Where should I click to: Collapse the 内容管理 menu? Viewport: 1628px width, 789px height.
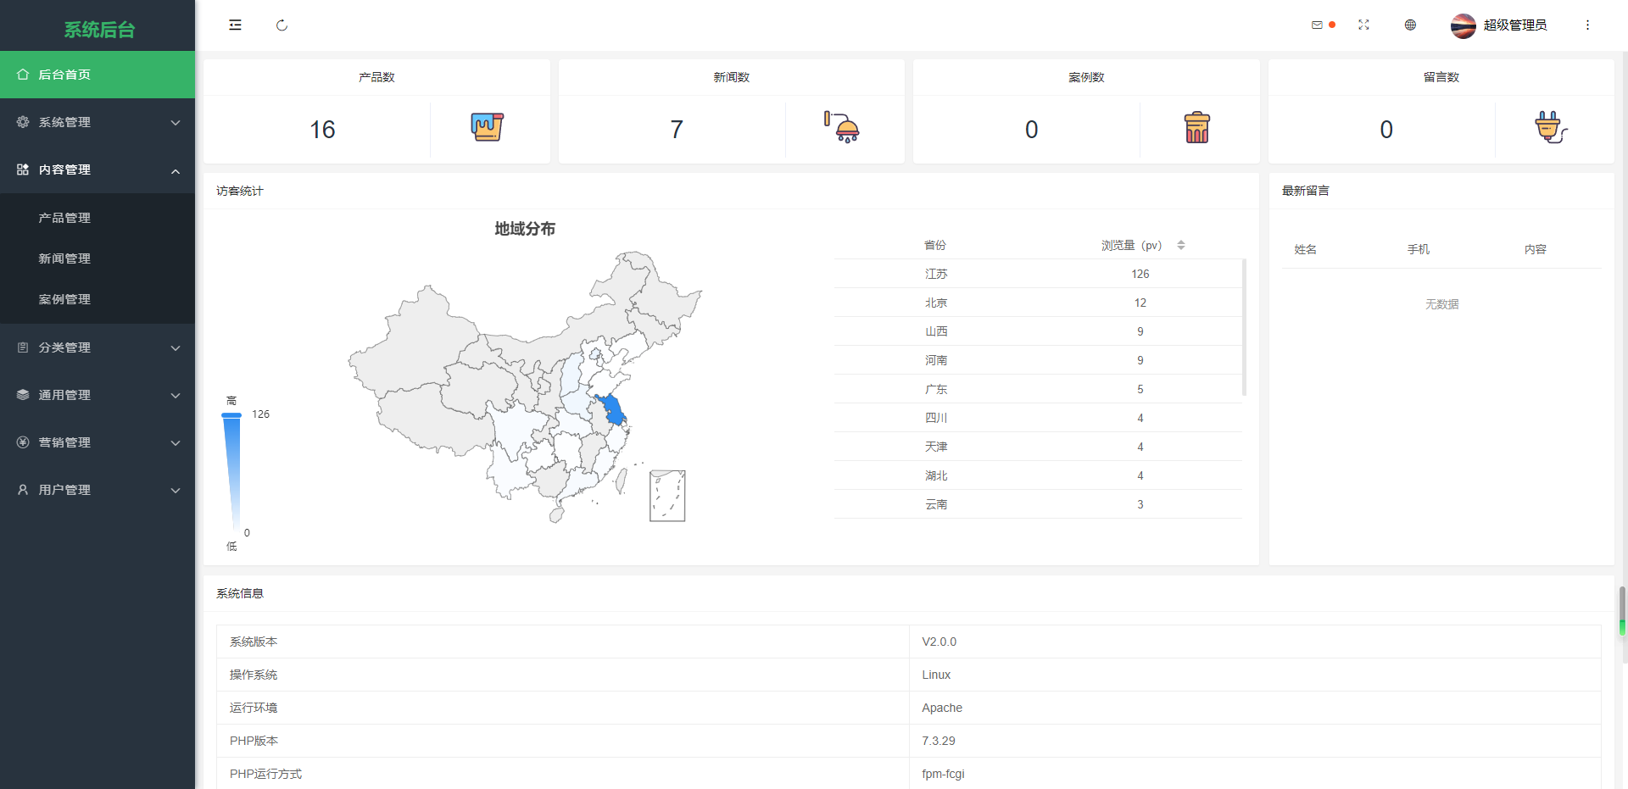[x=98, y=169]
